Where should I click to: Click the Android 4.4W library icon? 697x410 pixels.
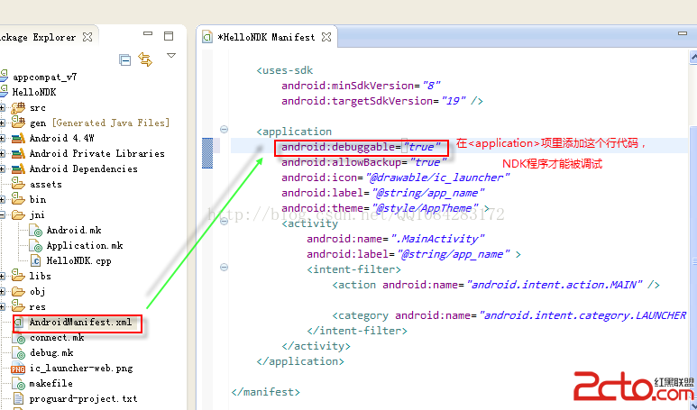pyautogui.click(x=18, y=138)
